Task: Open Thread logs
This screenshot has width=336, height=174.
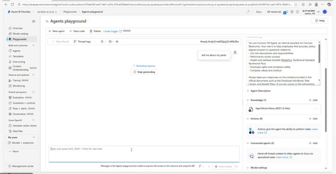Action: pos(82,42)
